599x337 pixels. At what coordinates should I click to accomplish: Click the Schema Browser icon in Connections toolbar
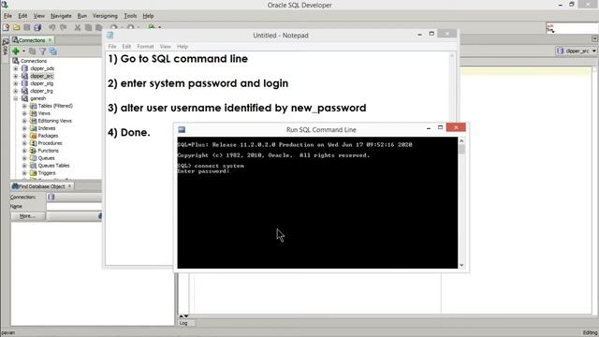[x=53, y=51]
